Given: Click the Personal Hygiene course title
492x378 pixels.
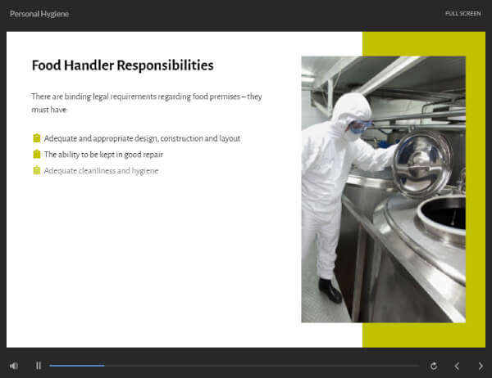Looking at the screenshot, I should 39,14.
